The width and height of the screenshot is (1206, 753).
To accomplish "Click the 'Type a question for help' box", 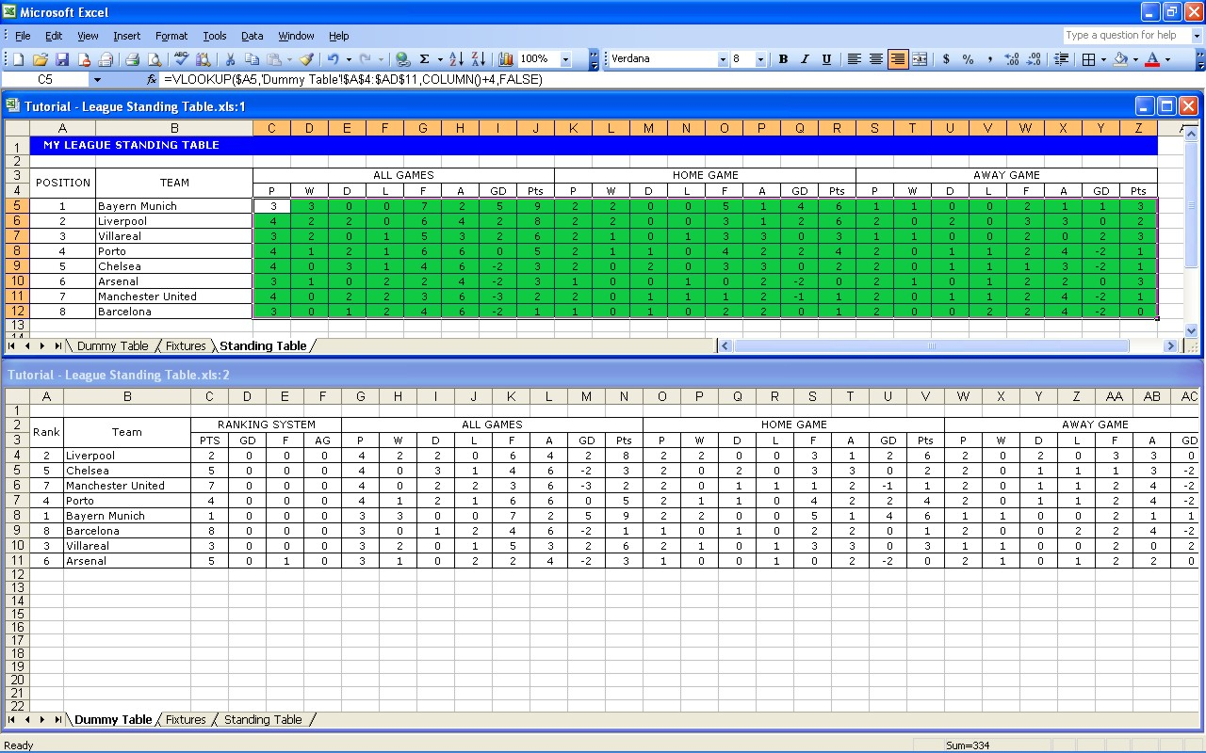I will tap(1121, 36).
